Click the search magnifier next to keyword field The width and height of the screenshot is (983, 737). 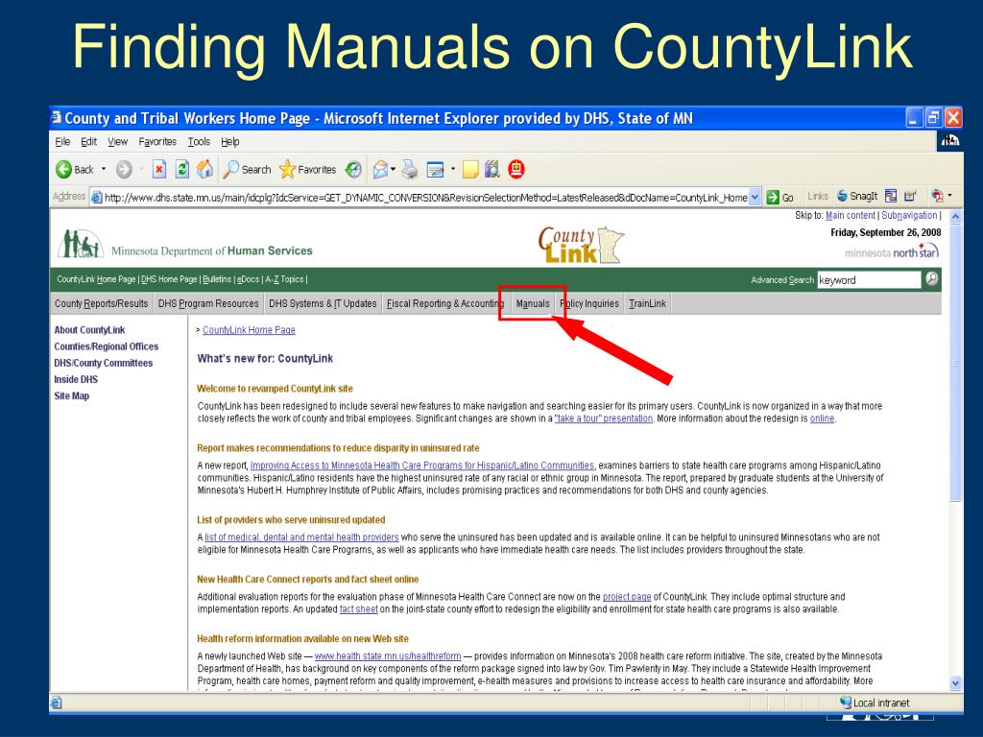[932, 279]
